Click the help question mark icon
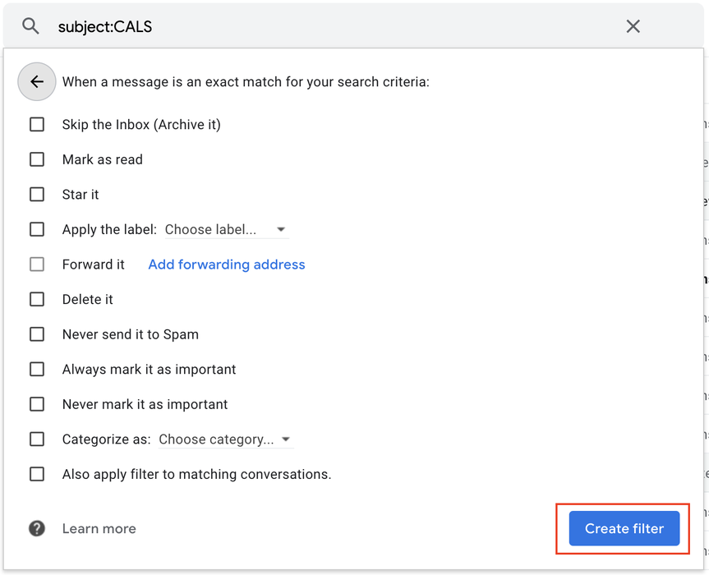 [x=36, y=528]
